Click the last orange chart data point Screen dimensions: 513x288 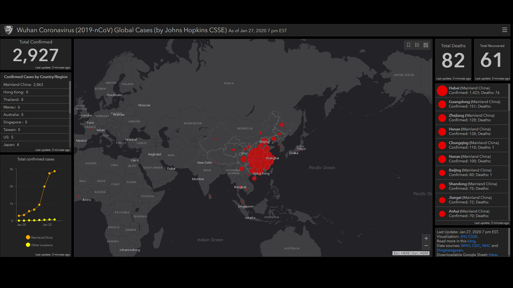pyautogui.click(x=54, y=171)
